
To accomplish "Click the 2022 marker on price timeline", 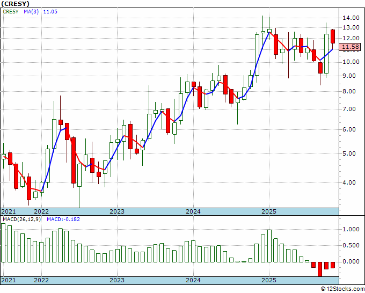I will (x=41, y=211).
